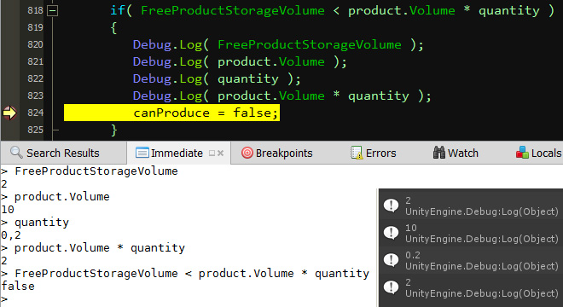Click the Search Results magnifier icon
Image resolution: width=563 pixels, height=307 pixels.
pos(16,153)
